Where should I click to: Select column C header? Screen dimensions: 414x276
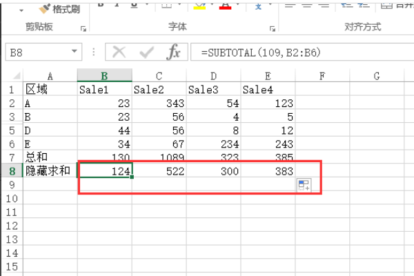[x=159, y=76]
